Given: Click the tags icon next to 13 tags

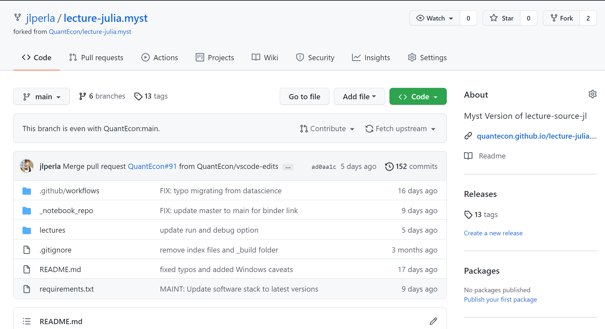Looking at the screenshot, I should [x=138, y=96].
